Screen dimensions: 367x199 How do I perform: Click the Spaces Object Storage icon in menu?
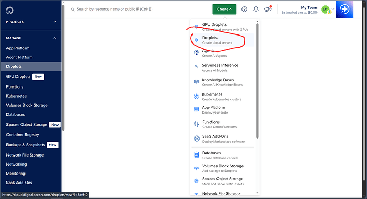(197, 180)
